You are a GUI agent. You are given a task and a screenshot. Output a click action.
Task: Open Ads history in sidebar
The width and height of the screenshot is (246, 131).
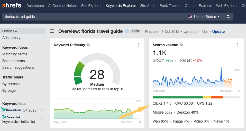click(11, 38)
